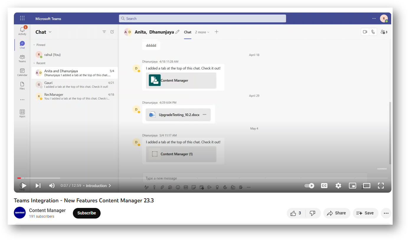Expand the Chat header dropdown
The height and width of the screenshot is (240, 408).
[50, 32]
